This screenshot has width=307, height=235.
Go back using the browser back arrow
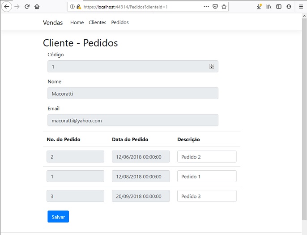(x=6, y=7)
